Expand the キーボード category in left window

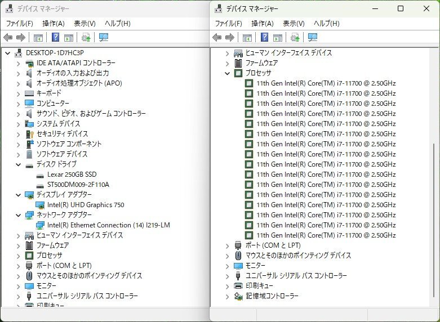click(x=19, y=93)
